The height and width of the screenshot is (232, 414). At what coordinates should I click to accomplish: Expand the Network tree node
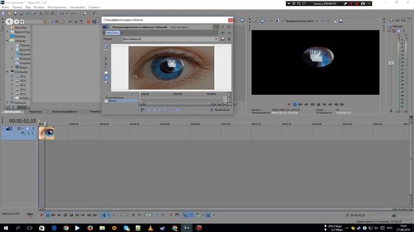[x=7, y=102]
